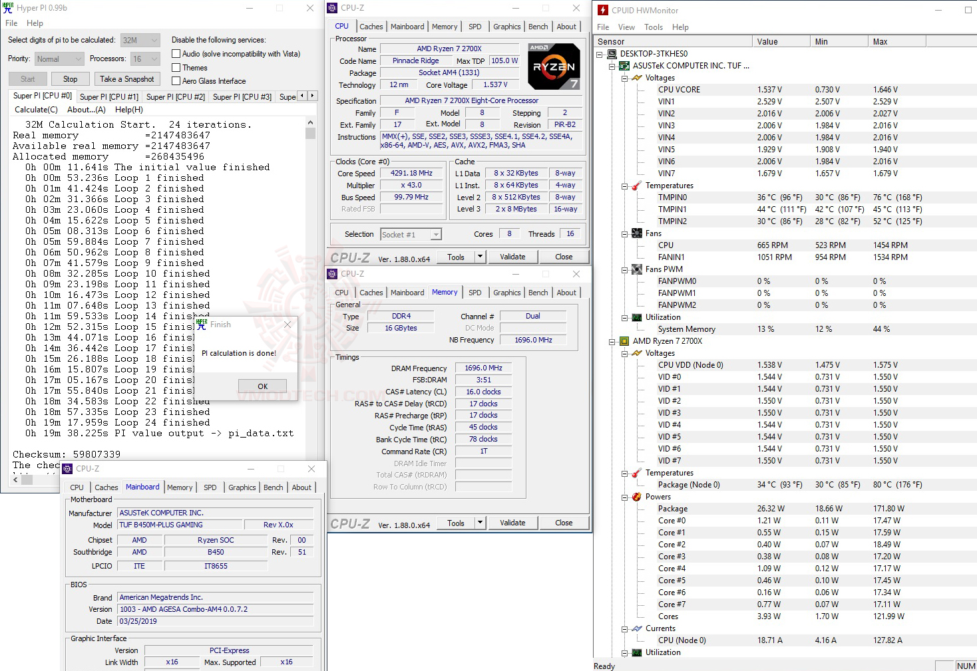Switch to the Super PI [CPU #1] tab
This screenshot has height=671, width=977.
pos(109,97)
